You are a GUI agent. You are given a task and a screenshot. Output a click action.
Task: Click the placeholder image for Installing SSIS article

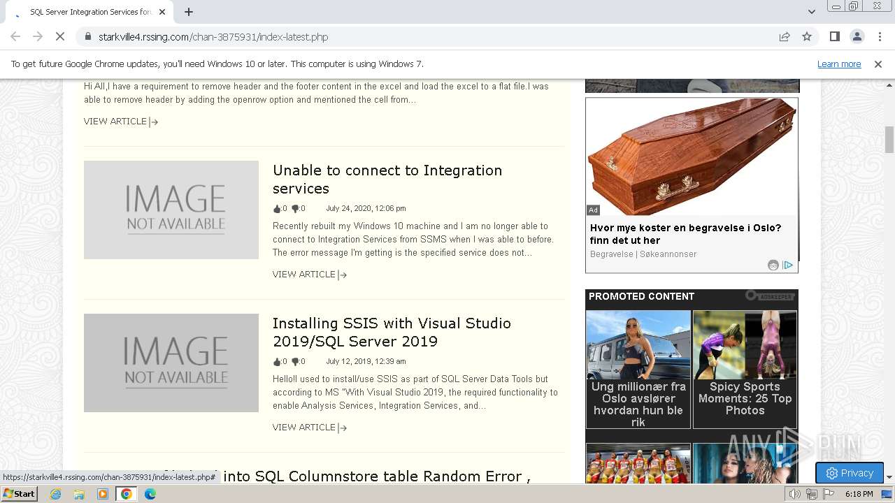click(x=171, y=363)
